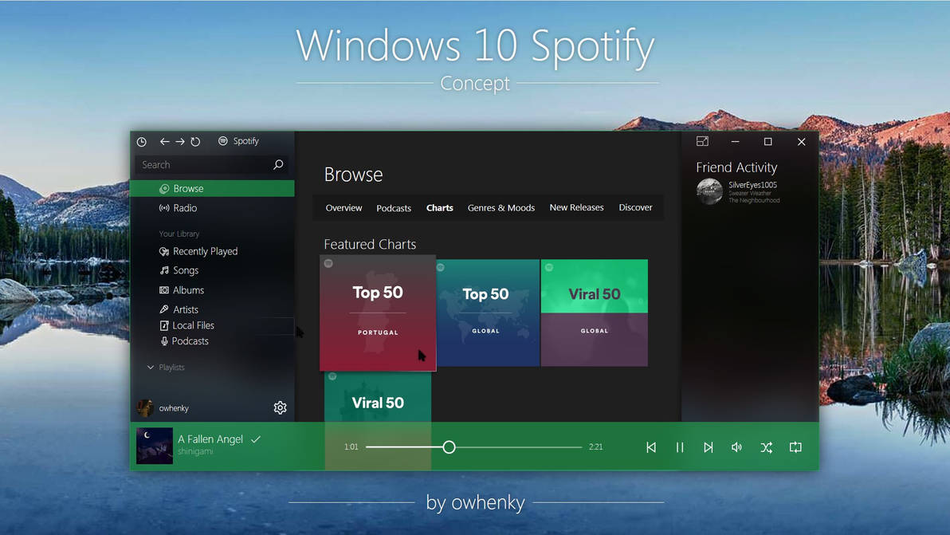Image resolution: width=950 pixels, height=535 pixels.
Task: Open the Viral 50 chart in the second row
Action: pyautogui.click(x=378, y=397)
